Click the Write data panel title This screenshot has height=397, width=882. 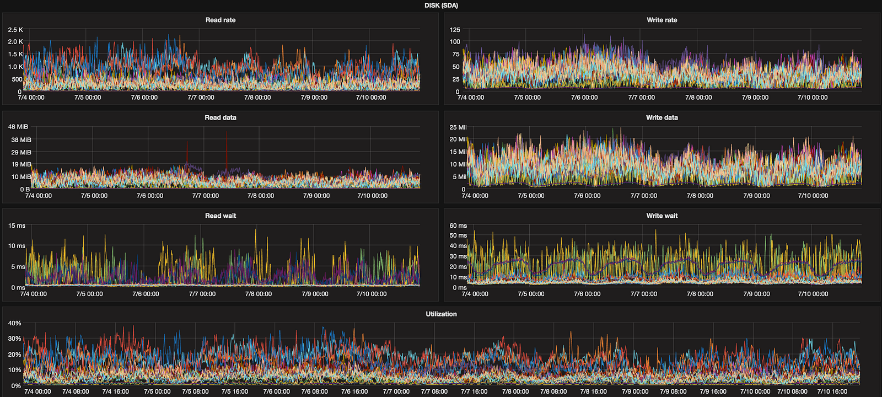661,117
